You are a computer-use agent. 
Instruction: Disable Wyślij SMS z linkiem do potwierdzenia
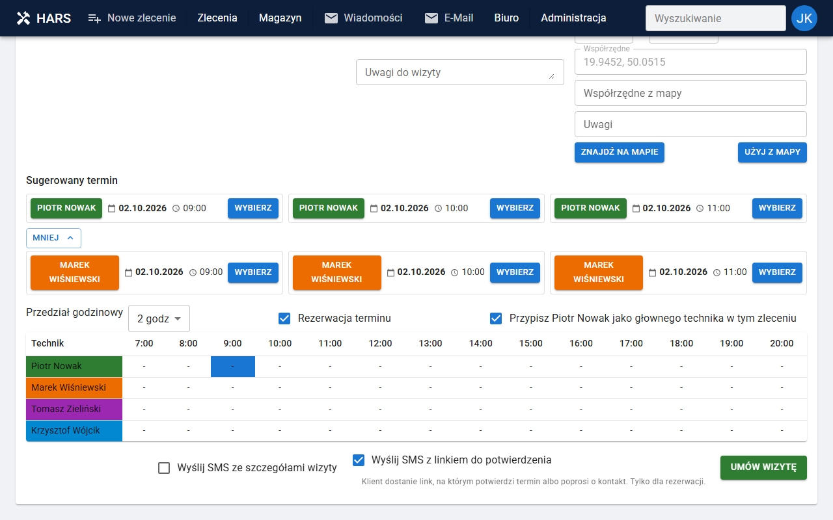(358, 460)
